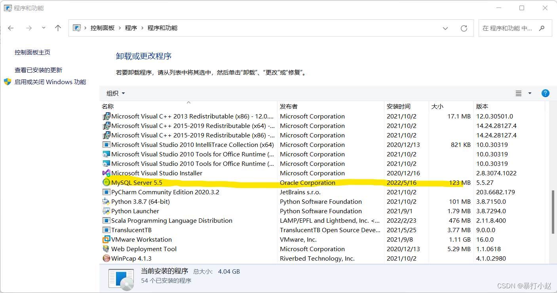Image resolution: width=557 pixels, height=293 pixels.
Task: Open the recent locations chevron beside forward arrow
Action: [44, 28]
